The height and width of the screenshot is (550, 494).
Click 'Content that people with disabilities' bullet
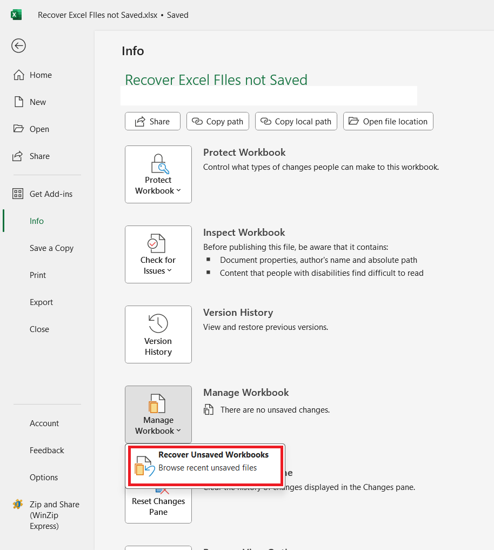point(322,273)
